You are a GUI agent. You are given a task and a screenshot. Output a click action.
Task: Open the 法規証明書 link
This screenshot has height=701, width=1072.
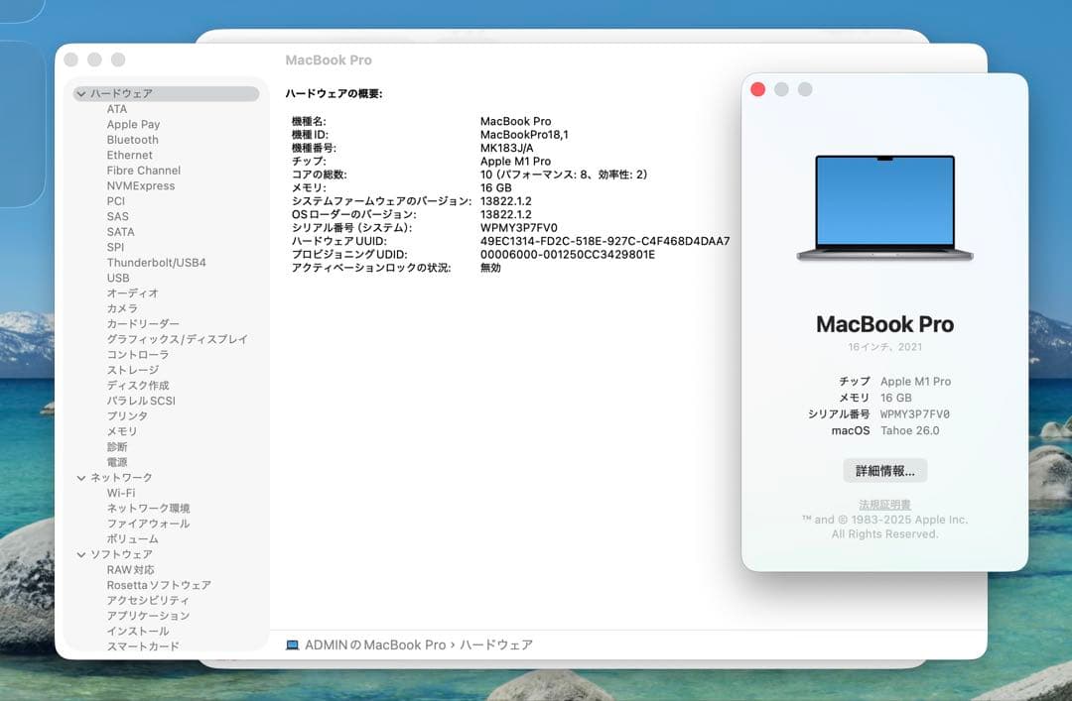click(x=884, y=505)
